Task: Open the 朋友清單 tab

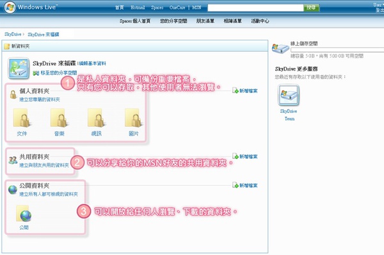Action: click(205, 21)
